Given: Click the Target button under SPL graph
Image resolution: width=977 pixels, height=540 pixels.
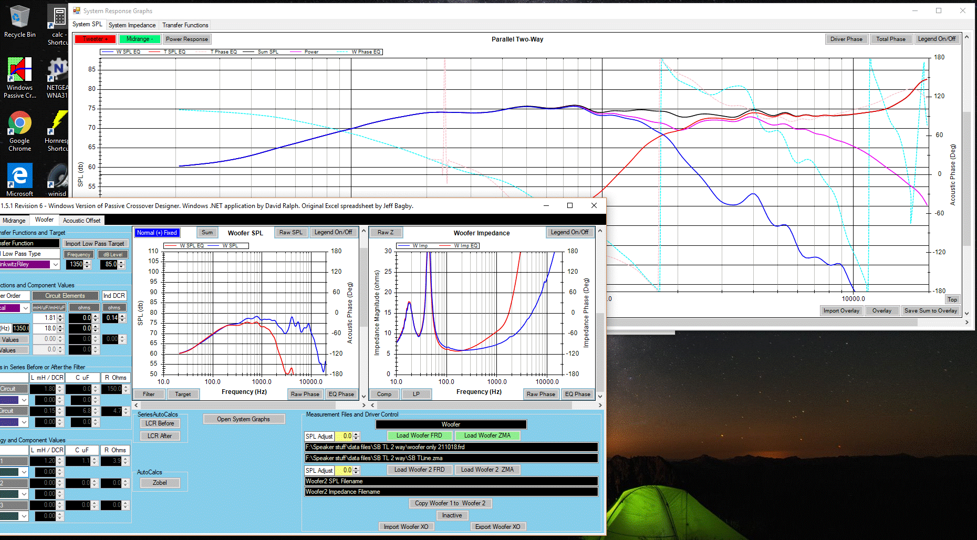Looking at the screenshot, I should click(x=183, y=394).
